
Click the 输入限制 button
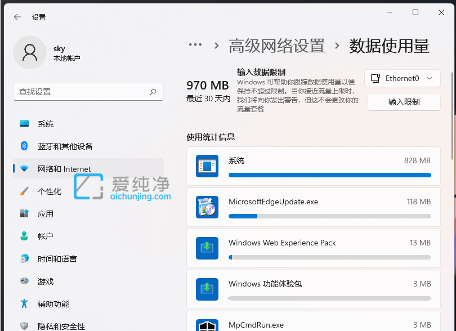pos(404,102)
